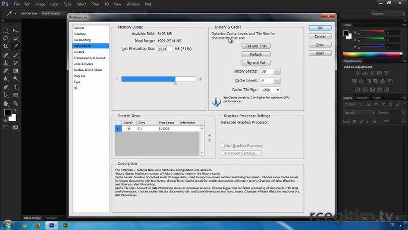
Task: Select the Horizontal Type tool
Action: click(x=15, y=87)
